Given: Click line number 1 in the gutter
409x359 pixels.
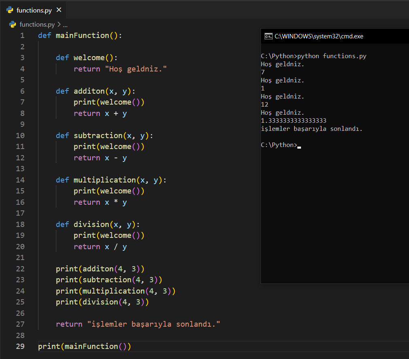Looking at the screenshot, I should (x=22, y=36).
